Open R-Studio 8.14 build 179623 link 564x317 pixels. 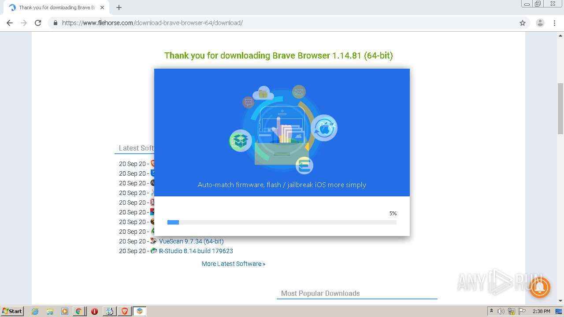click(196, 251)
